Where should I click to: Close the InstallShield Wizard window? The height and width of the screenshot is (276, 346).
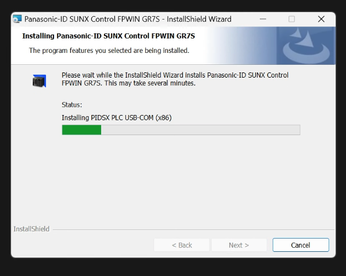coord(321,19)
